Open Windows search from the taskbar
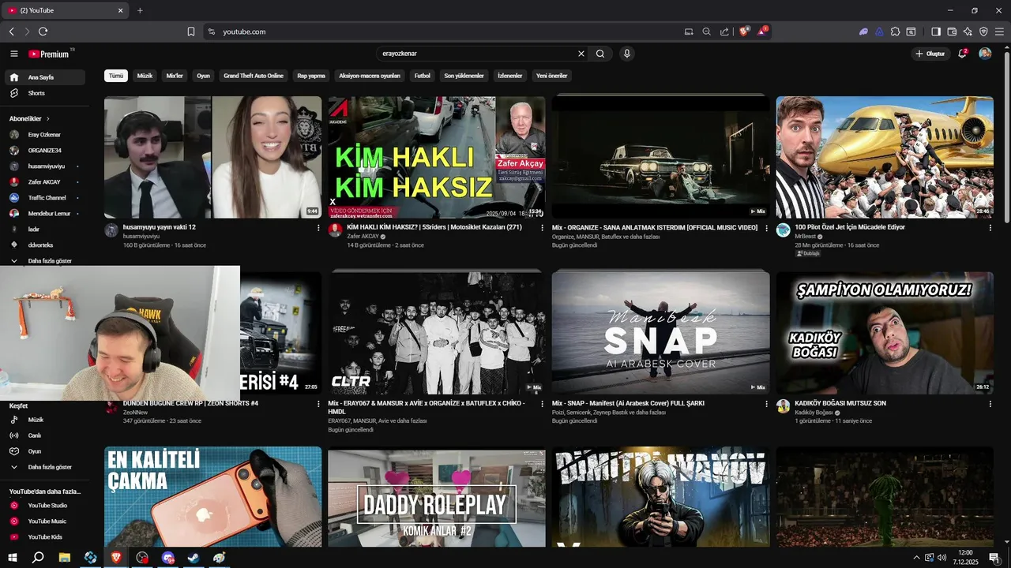Image resolution: width=1011 pixels, height=568 pixels. 38,557
